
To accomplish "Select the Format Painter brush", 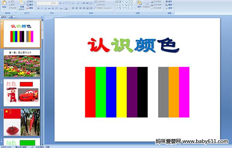I will pos(9,8).
